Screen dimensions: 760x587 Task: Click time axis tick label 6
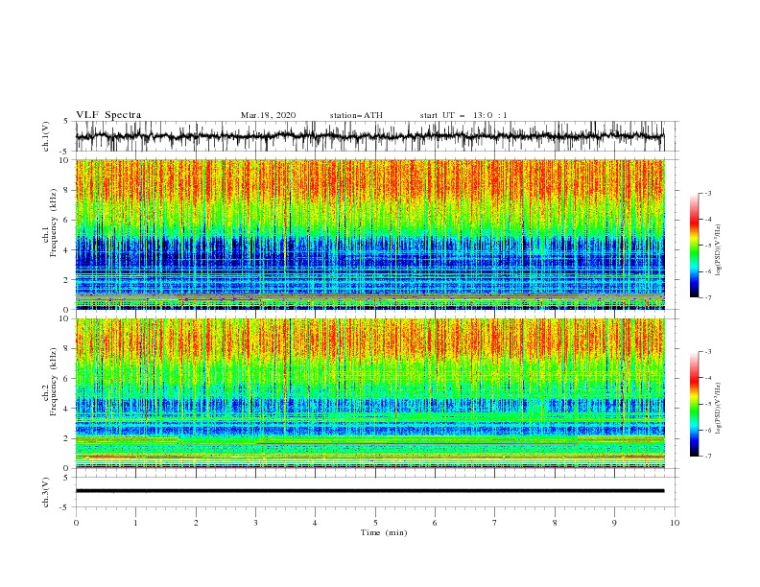(435, 523)
